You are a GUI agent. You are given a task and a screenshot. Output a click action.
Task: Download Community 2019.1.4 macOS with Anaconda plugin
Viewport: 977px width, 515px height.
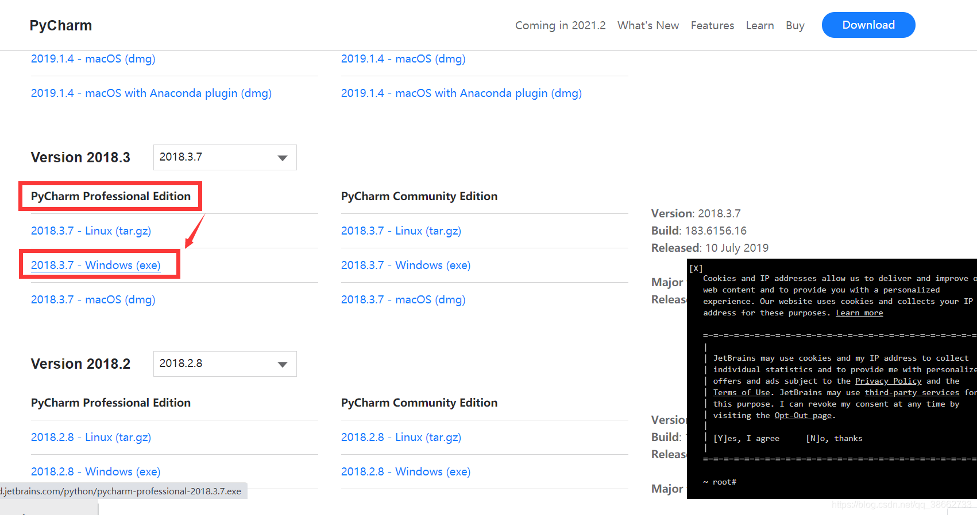(x=461, y=93)
